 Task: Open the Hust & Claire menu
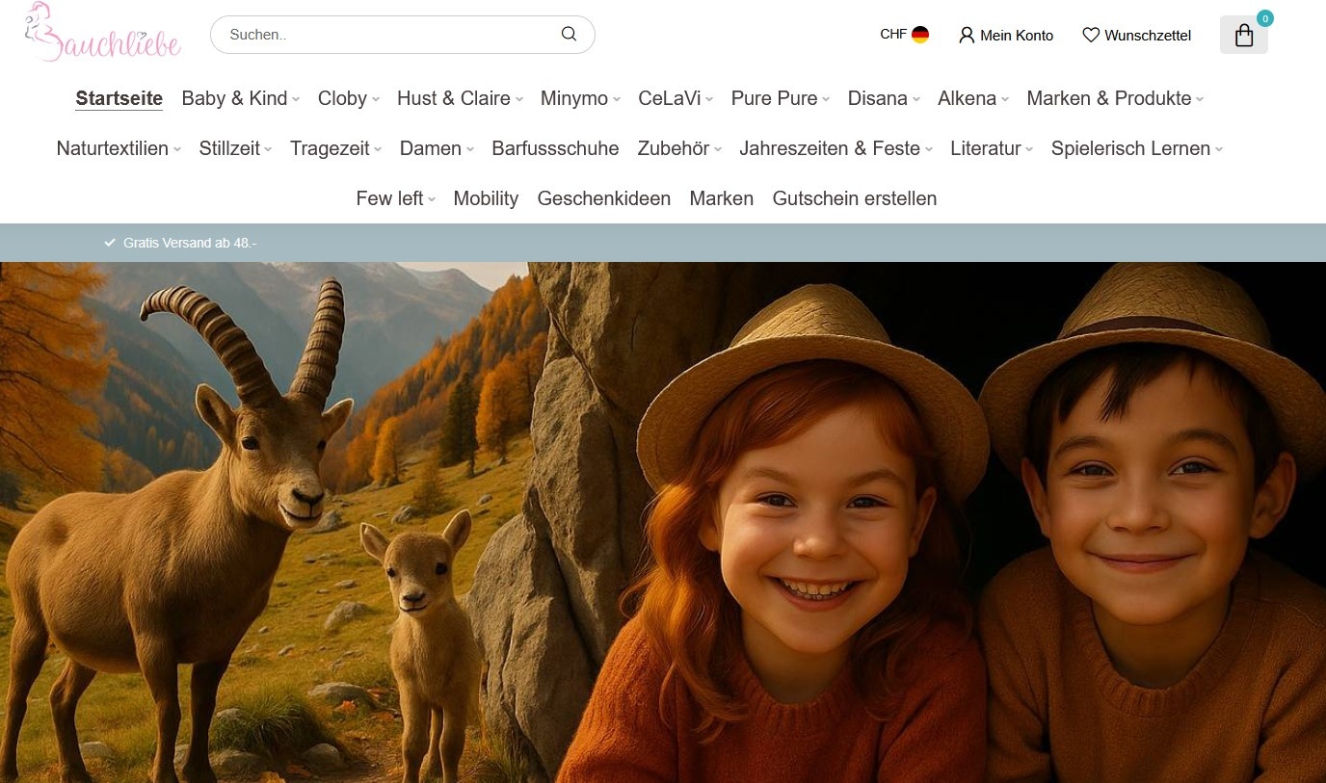tap(459, 98)
